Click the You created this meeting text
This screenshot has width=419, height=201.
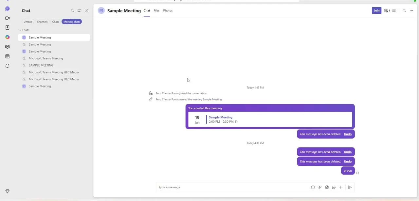pos(205,108)
